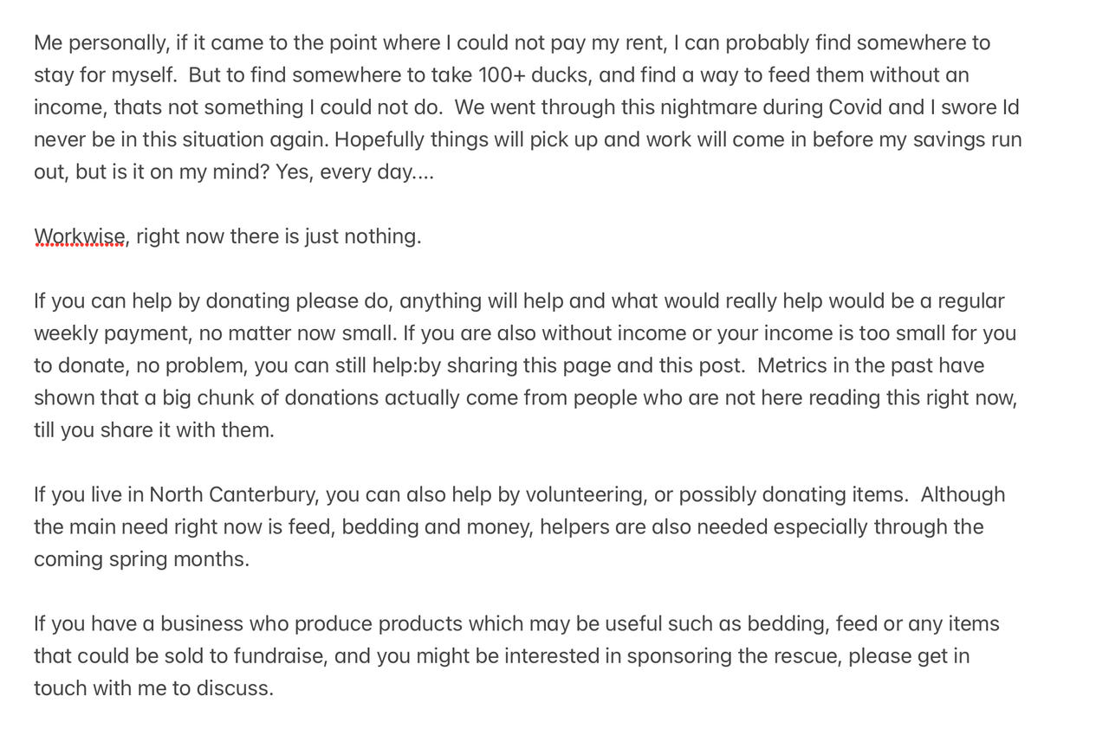This screenshot has width=1109, height=748.
Task: Click the word "Although"
Action: click(963, 494)
